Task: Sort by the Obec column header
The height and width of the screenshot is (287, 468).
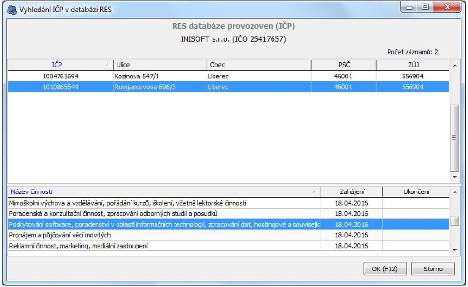Action: click(x=259, y=65)
